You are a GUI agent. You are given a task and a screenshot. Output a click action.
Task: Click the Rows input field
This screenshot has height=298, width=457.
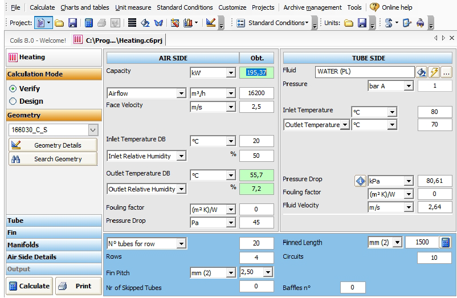pyautogui.click(x=256, y=258)
